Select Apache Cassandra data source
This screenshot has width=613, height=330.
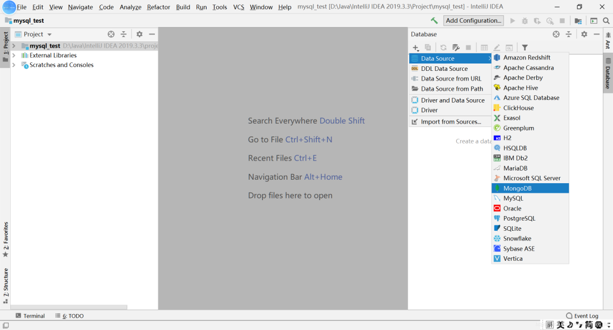(x=530, y=67)
